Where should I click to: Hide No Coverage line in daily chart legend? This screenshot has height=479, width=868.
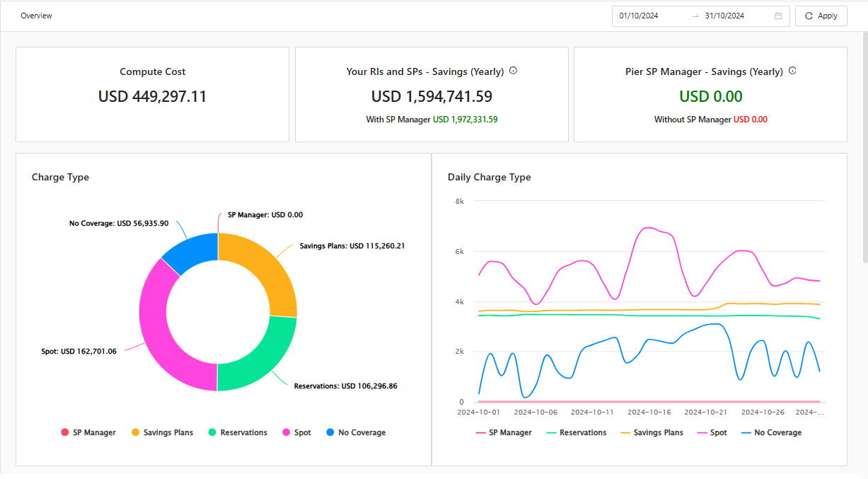[x=771, y=432]
